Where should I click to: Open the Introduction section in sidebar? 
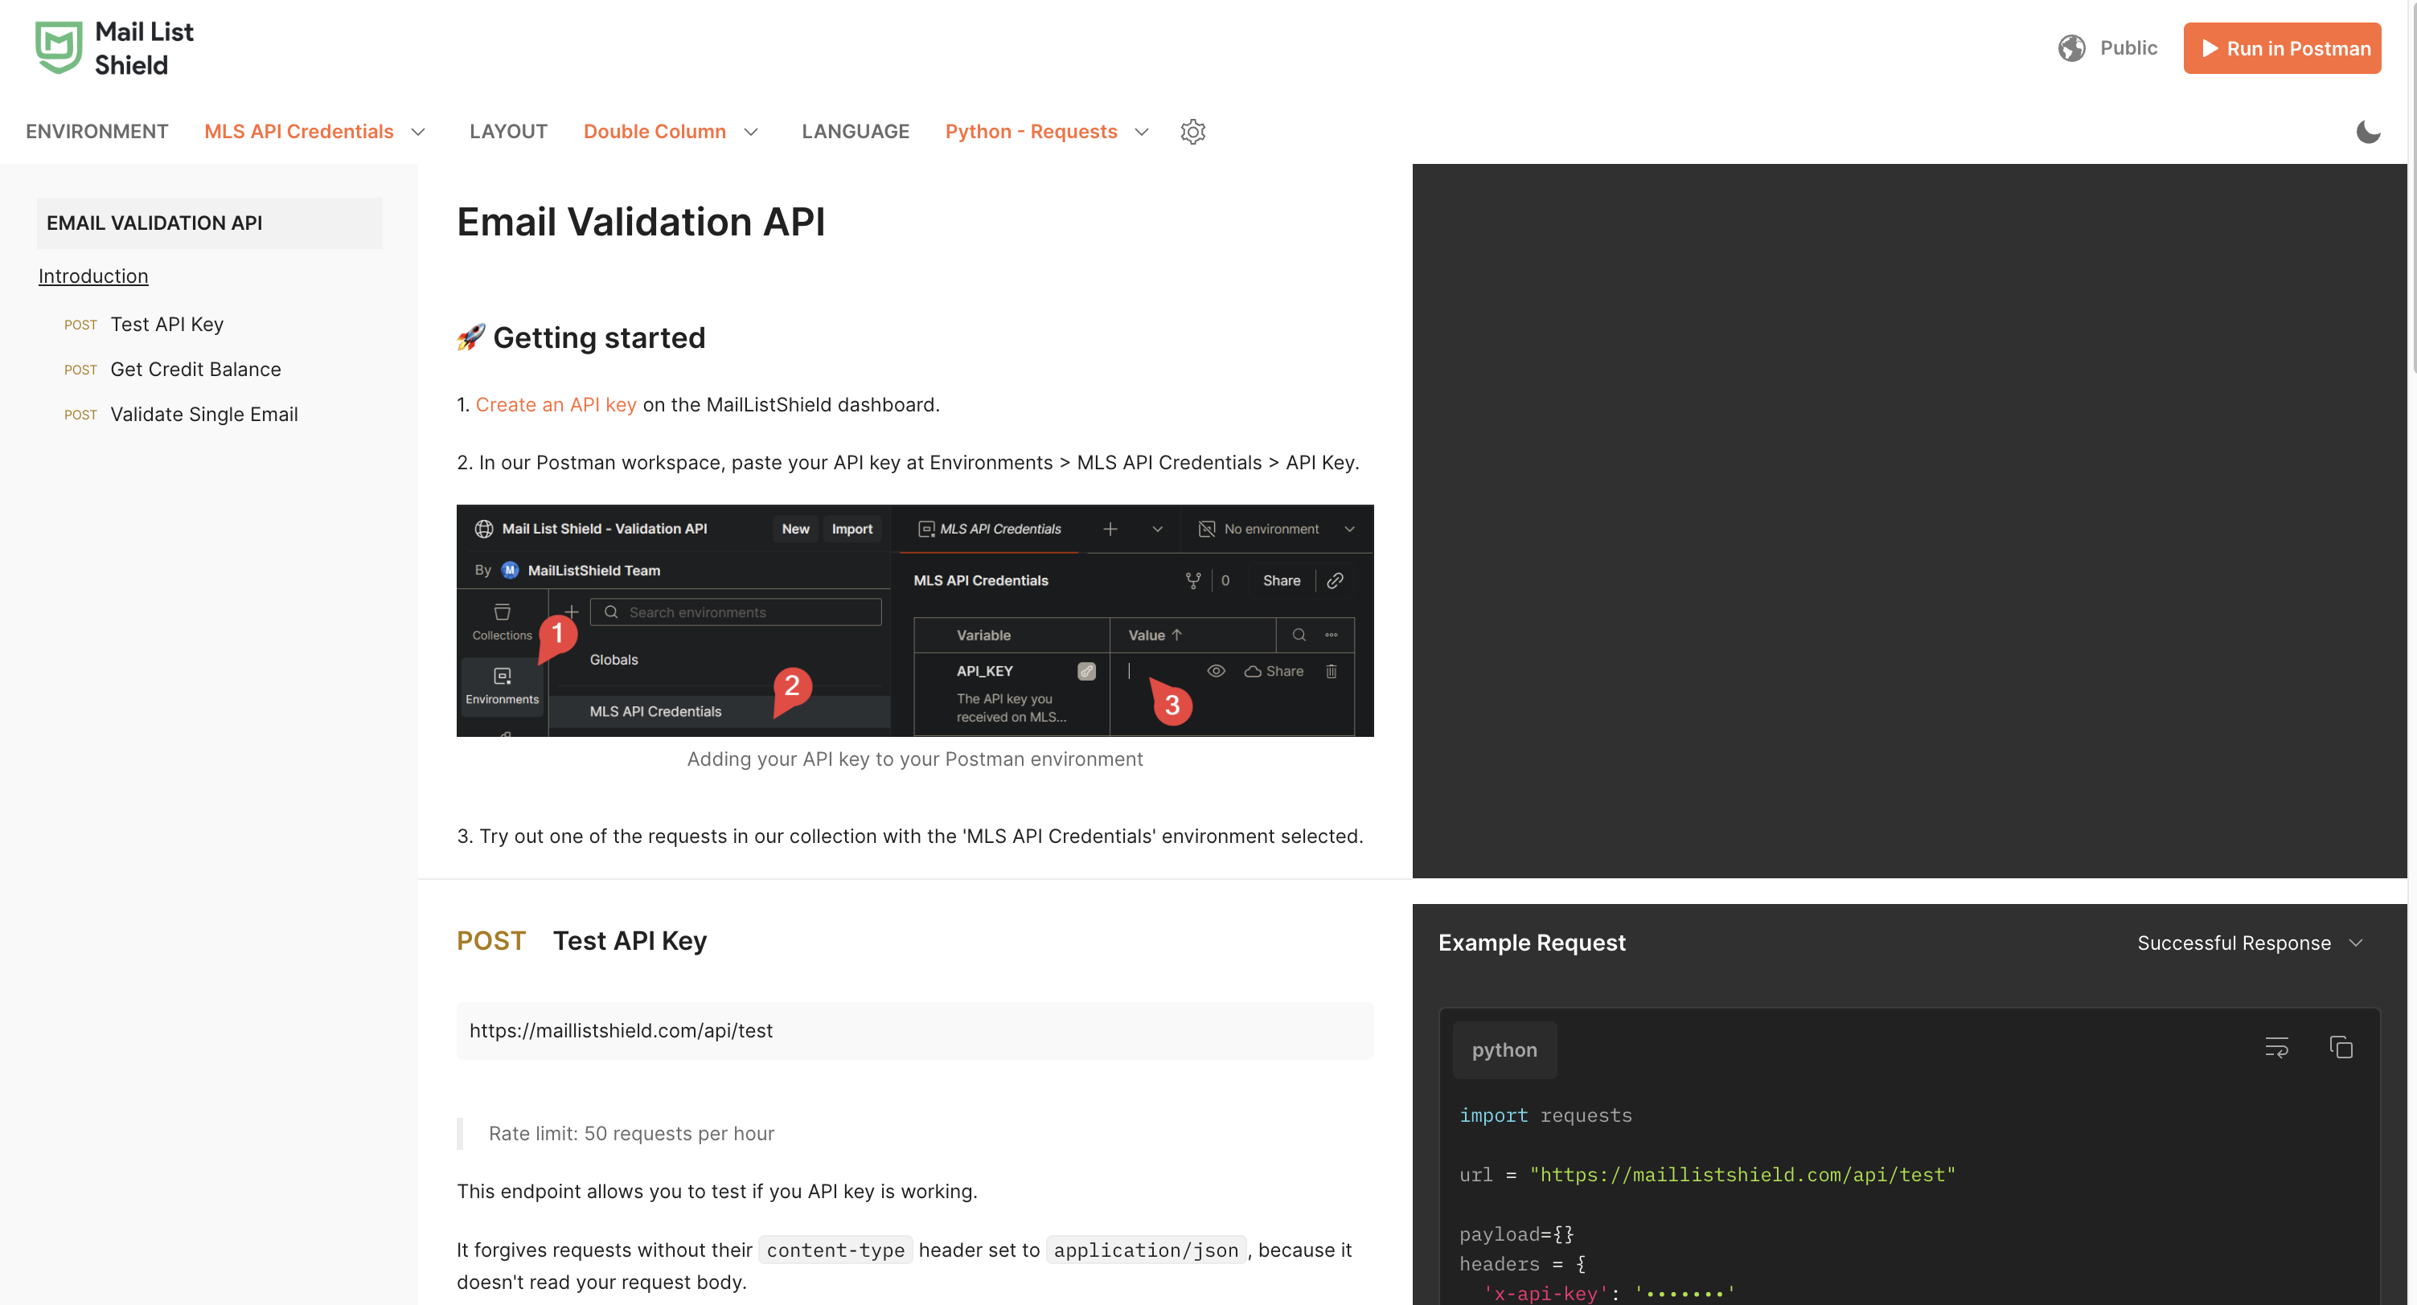pyautogui.click(x=93, y=276)
